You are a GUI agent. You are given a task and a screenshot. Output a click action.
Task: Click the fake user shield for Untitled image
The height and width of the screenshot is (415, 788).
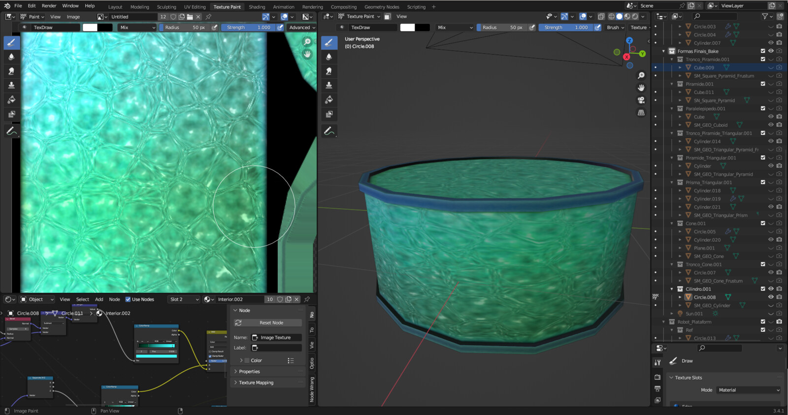pos(173,17)
